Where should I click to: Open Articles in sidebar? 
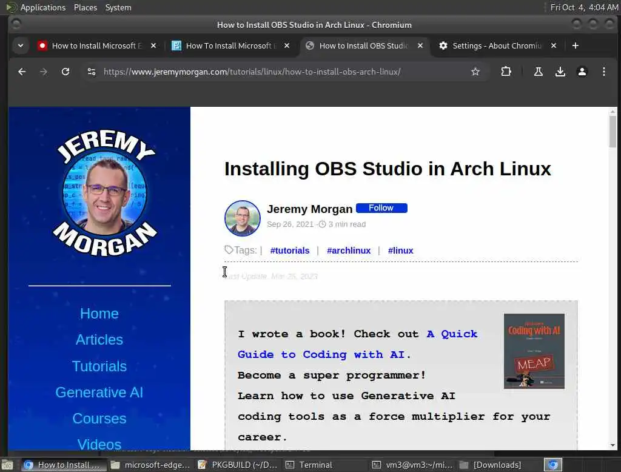[99, 340]
